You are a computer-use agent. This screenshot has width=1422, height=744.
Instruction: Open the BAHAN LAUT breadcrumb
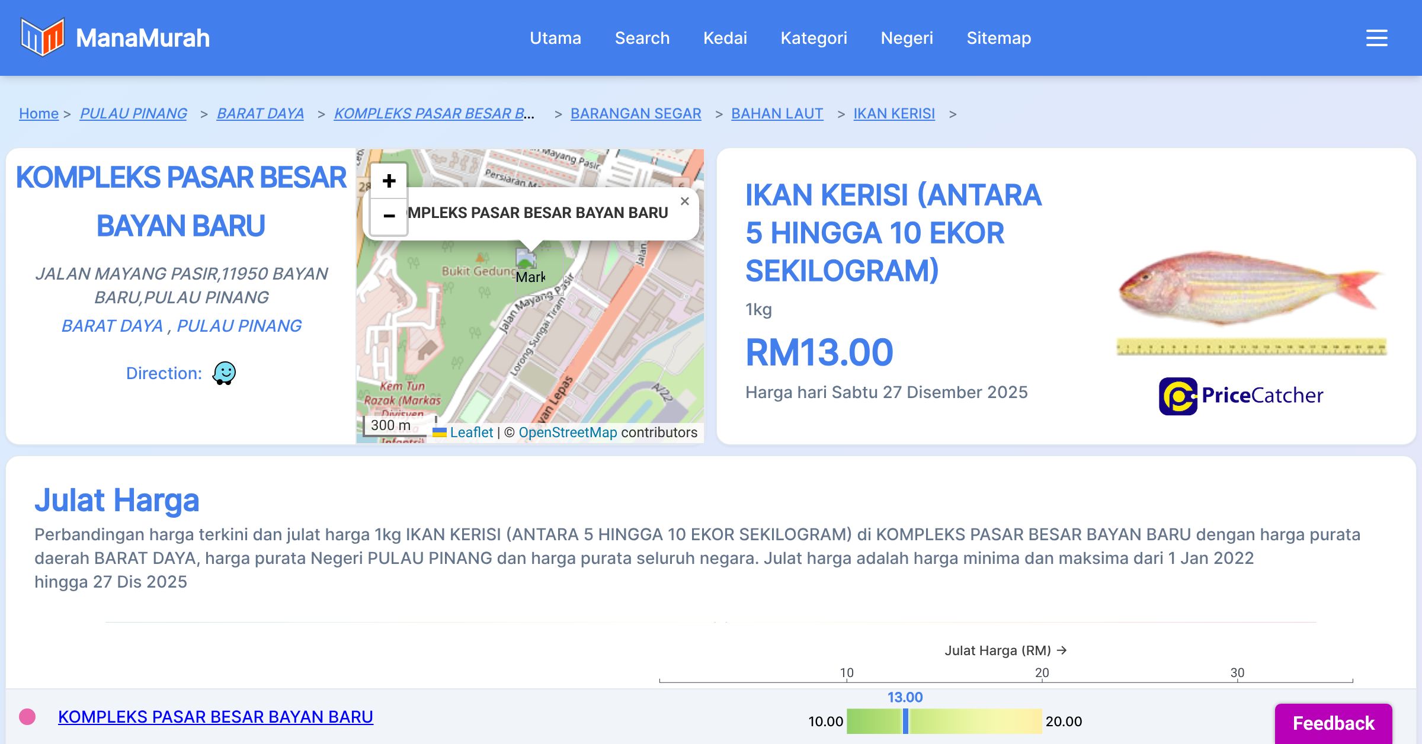pyautogui.click(x=777, y=113)
